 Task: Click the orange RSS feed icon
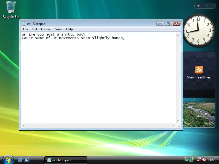pos(199,70)
